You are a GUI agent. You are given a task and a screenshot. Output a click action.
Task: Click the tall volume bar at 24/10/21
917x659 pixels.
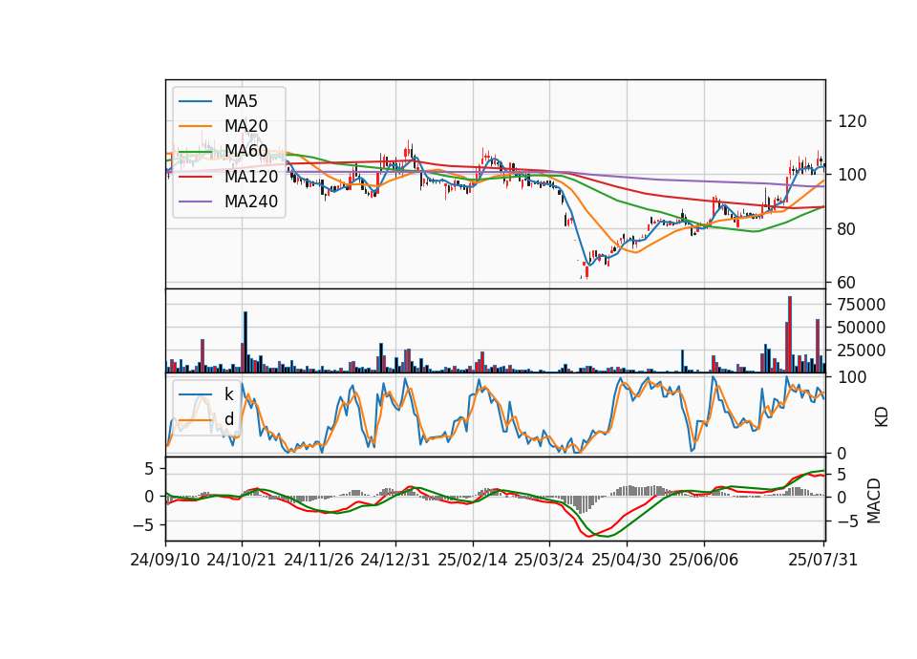point(245,342)
